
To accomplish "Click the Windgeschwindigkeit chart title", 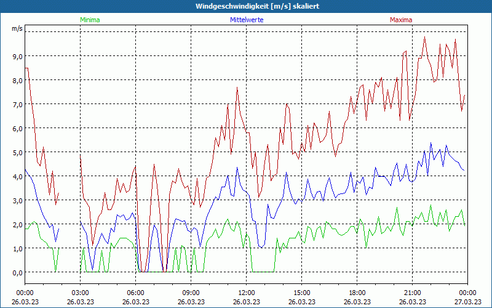I will [x=257, y=6].
